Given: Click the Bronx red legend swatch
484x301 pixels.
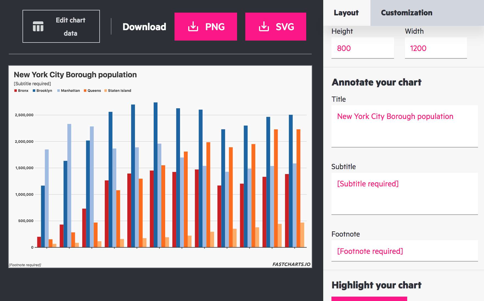Looking at the screenshot, I should [x=16, y=91].
